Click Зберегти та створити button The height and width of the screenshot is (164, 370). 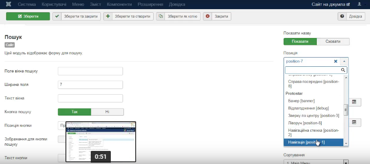coord(128,16)
